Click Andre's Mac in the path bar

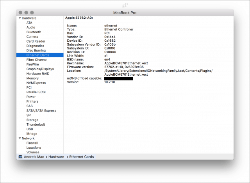[x=34, y=157]
